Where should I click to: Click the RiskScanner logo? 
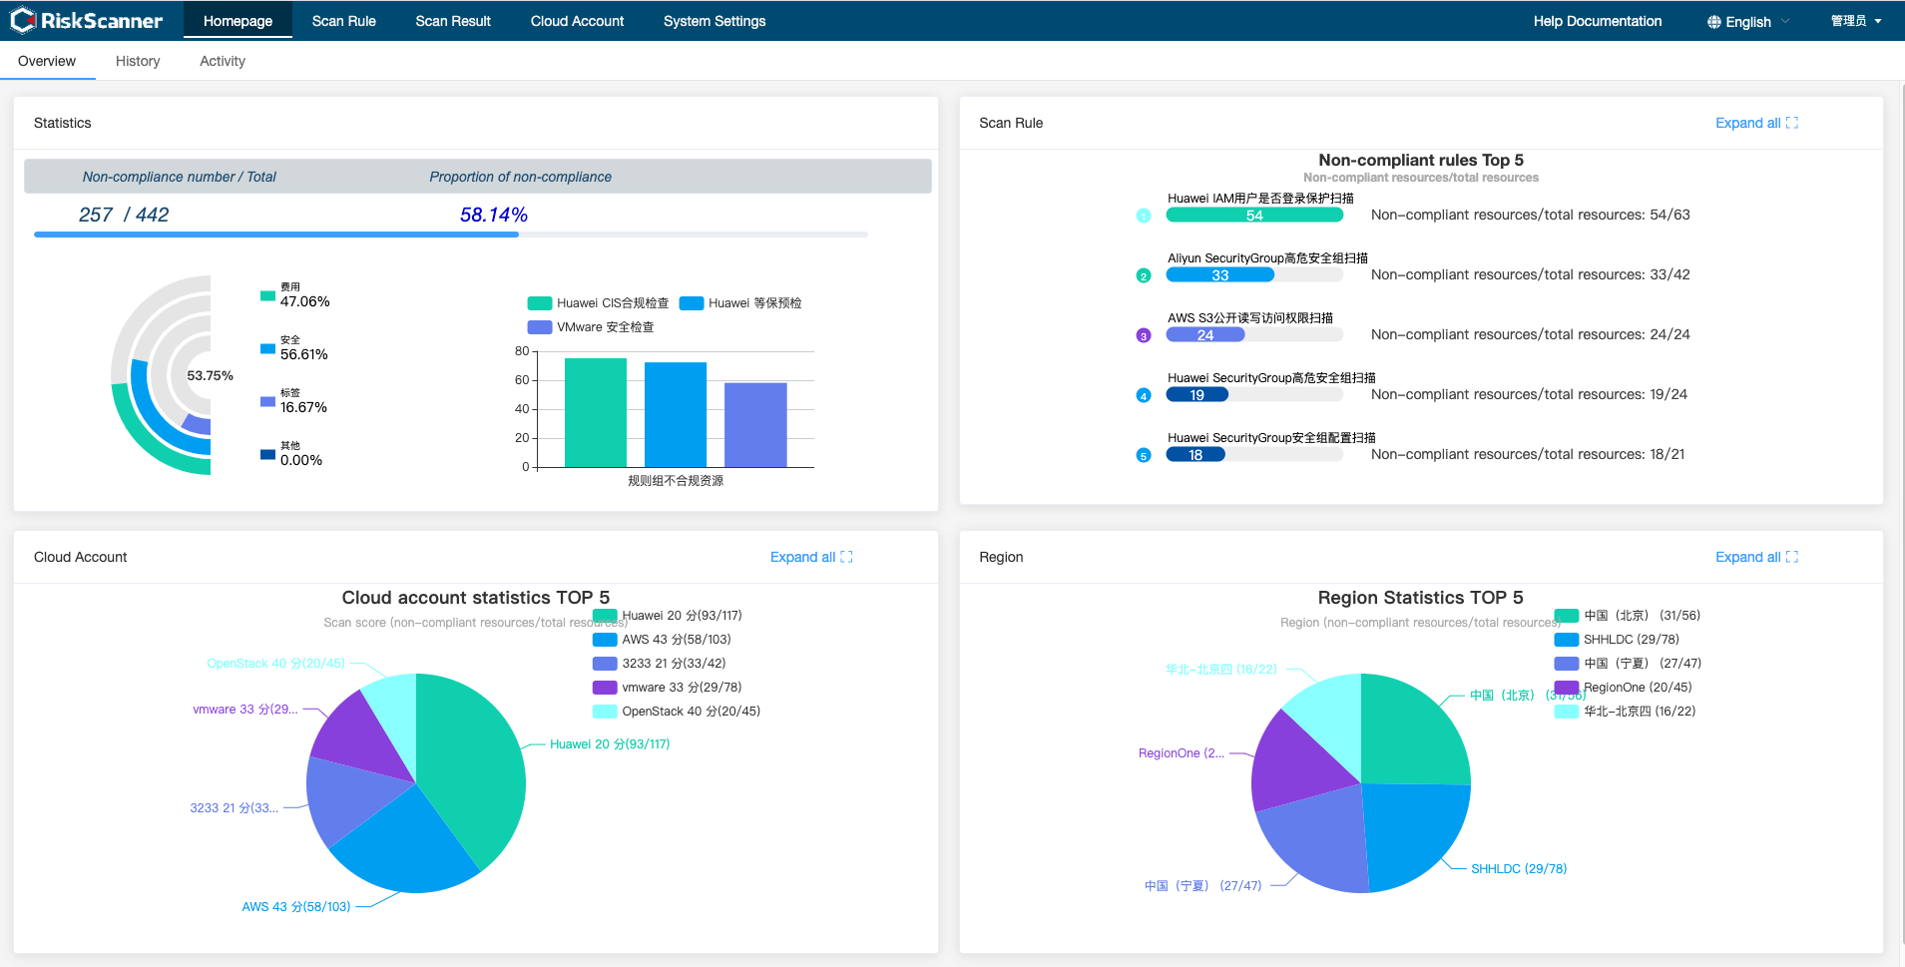click(86, 20)
